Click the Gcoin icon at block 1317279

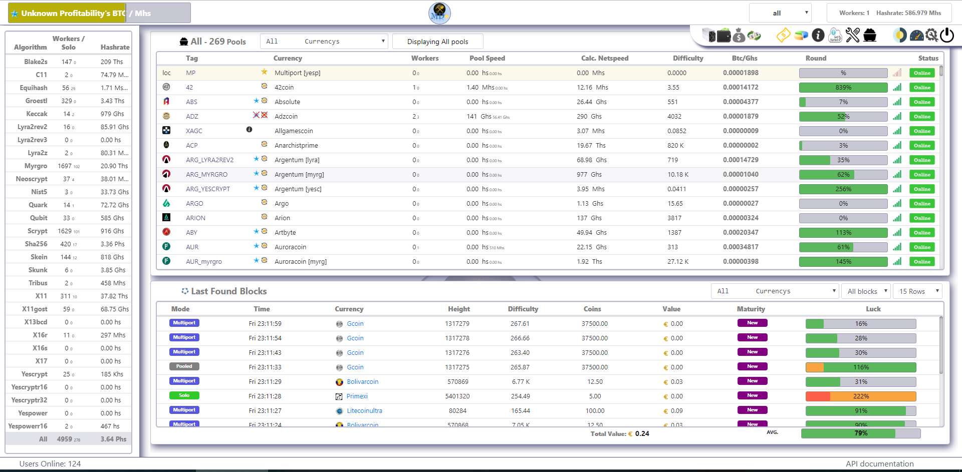point(339,324)
